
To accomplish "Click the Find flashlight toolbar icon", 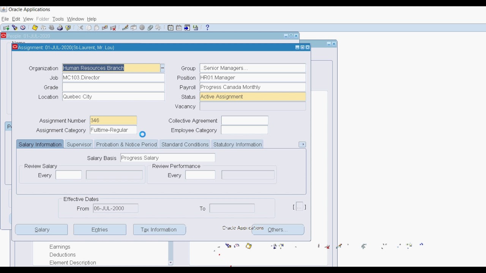I will click(x=14, y=28).
